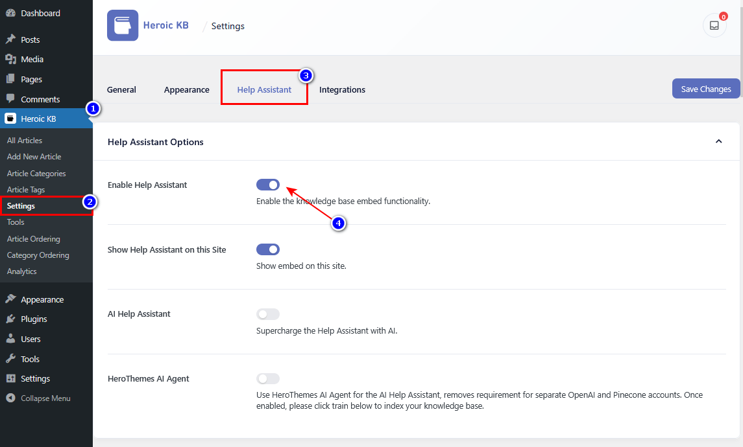Click Add New Article link
743x447 pixels.
coord(34,157)
